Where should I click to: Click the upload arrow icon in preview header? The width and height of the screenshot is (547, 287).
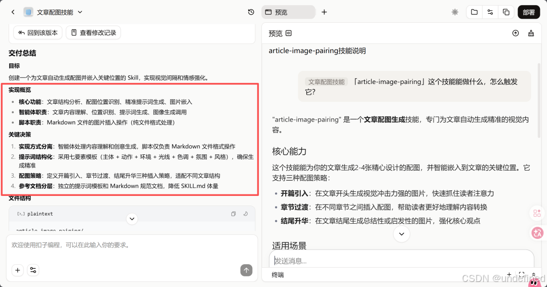click(515, 33)
